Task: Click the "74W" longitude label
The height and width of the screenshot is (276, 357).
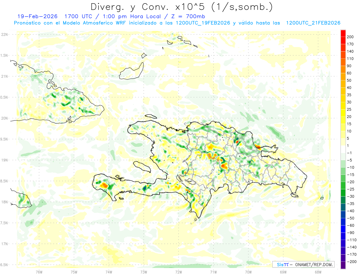Action: click(x=109, y=272)
